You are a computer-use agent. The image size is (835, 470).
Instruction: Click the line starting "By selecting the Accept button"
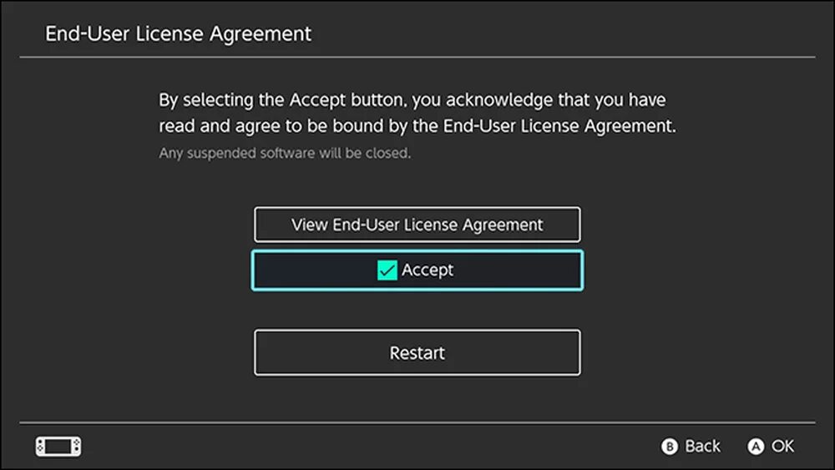(x=412, y=100)
